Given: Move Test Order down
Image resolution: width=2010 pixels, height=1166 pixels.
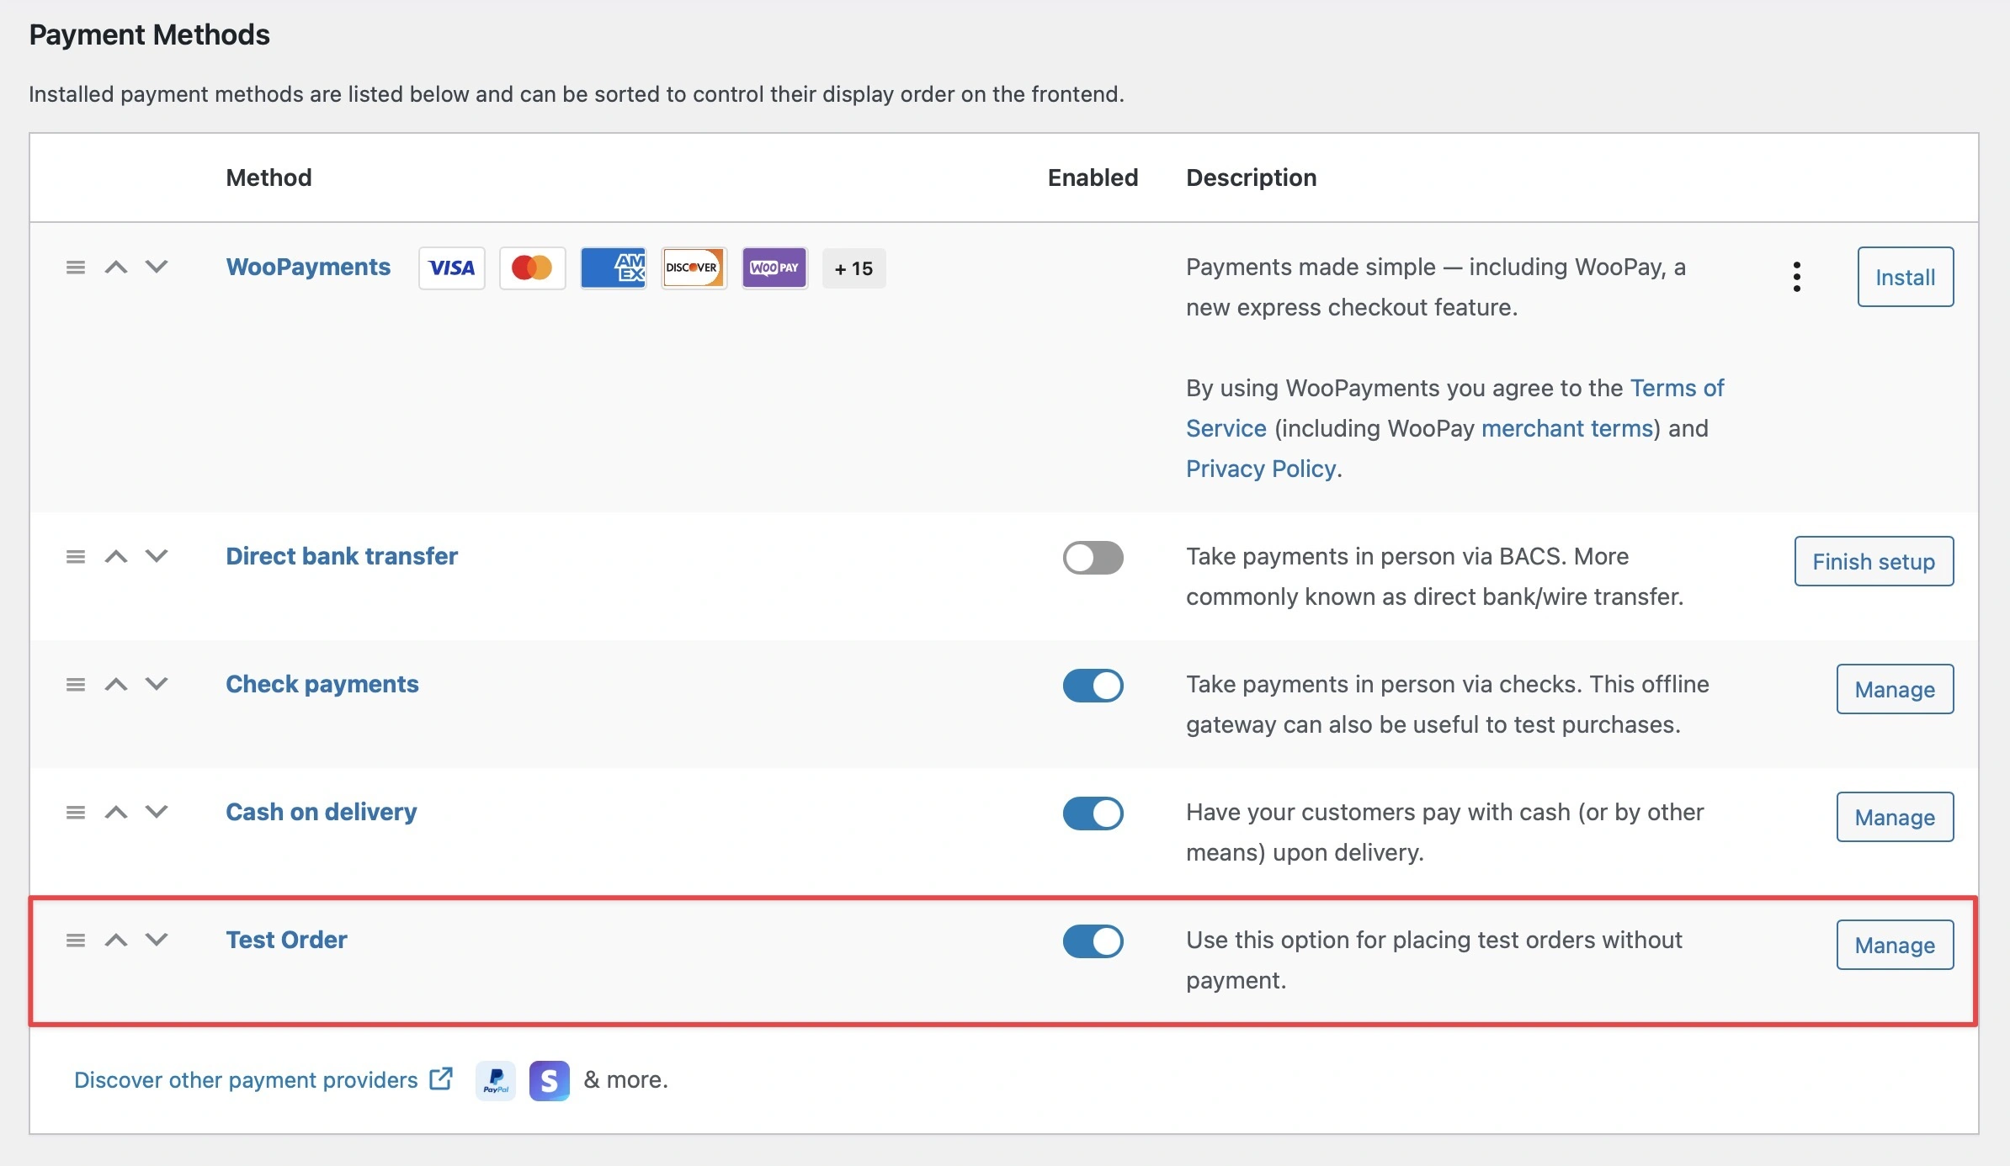Looking at the screenshot, I should coord(157,941).
